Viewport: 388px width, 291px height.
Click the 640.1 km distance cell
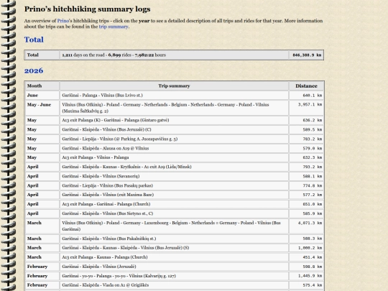coord(306,96)
